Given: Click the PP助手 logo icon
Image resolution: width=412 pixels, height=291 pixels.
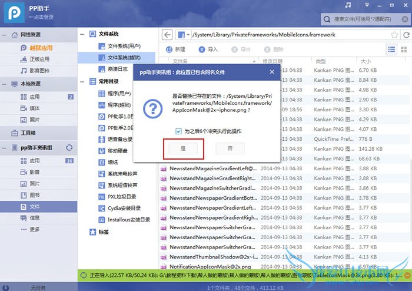Looking at the screenshot, I should [14, 12].
